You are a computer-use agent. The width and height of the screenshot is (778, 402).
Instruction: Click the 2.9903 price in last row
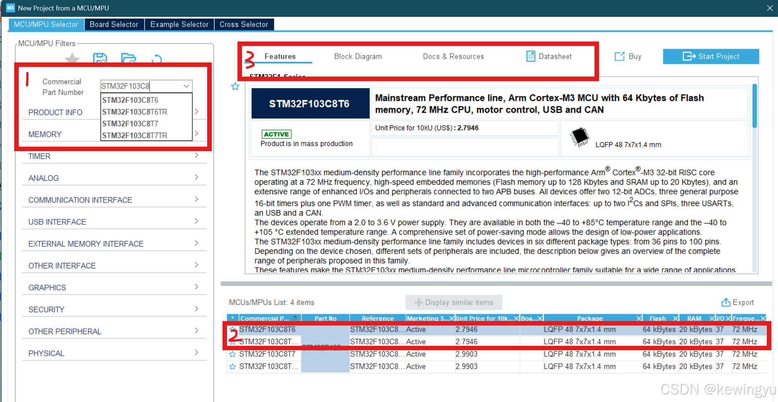click(466, 366)
